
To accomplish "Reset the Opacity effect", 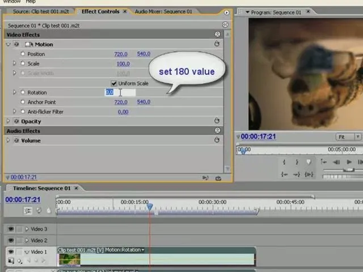I will [217, 121].
